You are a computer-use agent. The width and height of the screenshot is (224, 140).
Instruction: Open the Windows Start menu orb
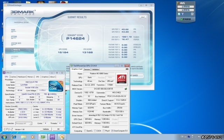[4, 137]
